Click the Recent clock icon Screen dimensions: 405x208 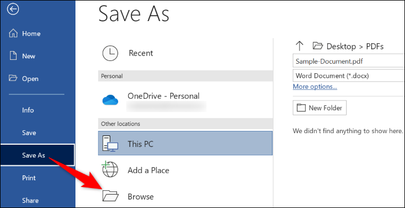click(x=110, y=53)
